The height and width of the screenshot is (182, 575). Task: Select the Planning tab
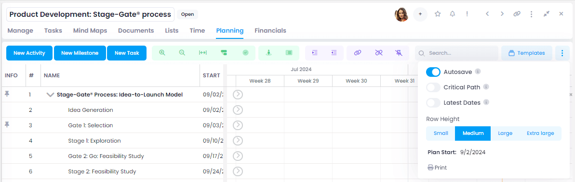coord(230,31)
